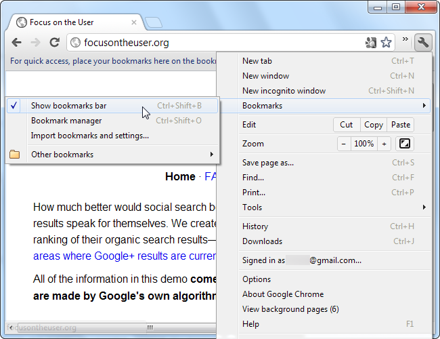
Task: Open a new tab with tab button
Action: click(x=153, y=22)
